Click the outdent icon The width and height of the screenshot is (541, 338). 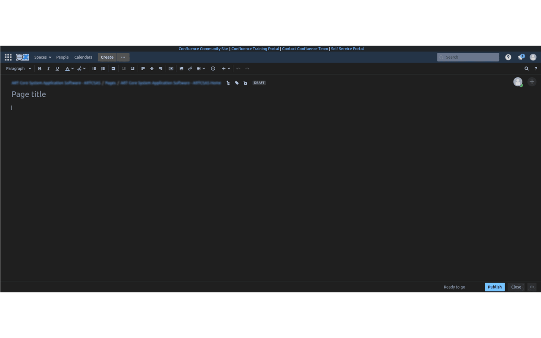click(x=124, y=68)
